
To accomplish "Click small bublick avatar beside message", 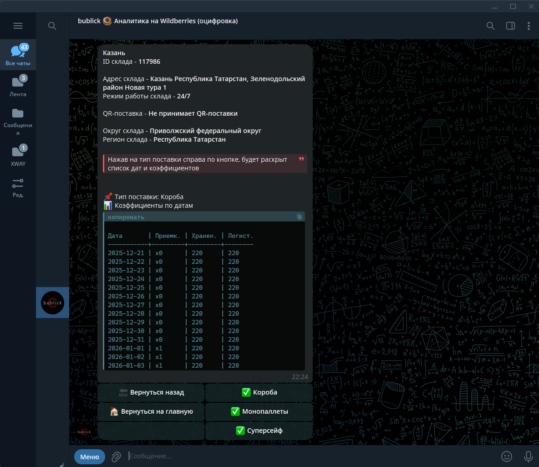I will [x=84, y=432].
